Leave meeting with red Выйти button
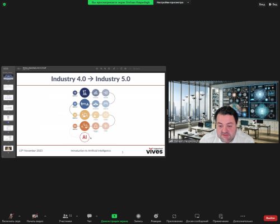 pos(270,218)
